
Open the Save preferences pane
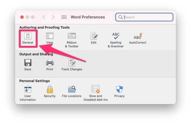(x=28, y=65)
